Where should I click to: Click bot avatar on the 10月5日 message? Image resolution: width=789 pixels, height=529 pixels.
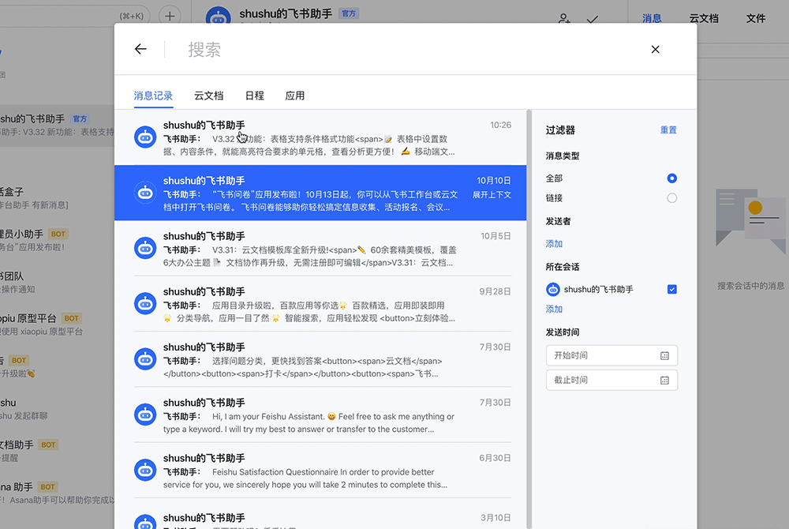(x=145, y=248)
